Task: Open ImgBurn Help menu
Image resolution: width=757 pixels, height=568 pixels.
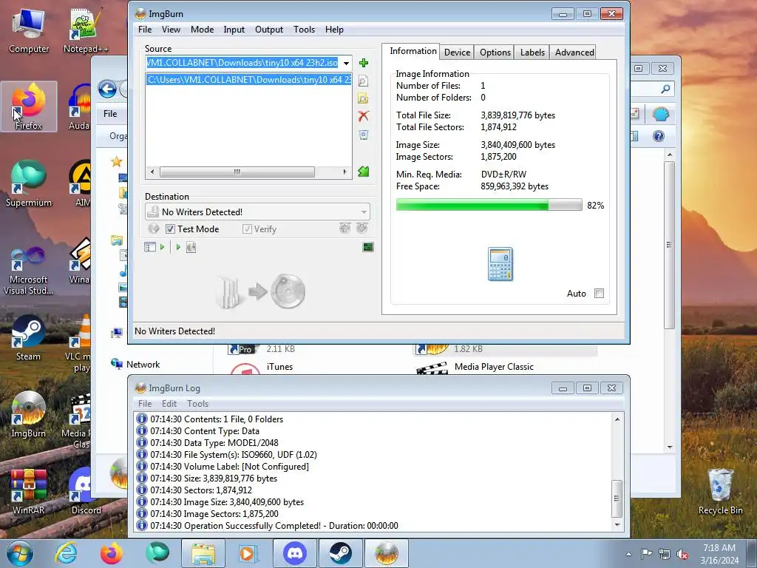Action: point(334,30)
